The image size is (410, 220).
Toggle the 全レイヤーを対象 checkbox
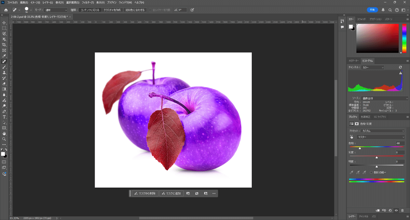(x=150, y=10)
